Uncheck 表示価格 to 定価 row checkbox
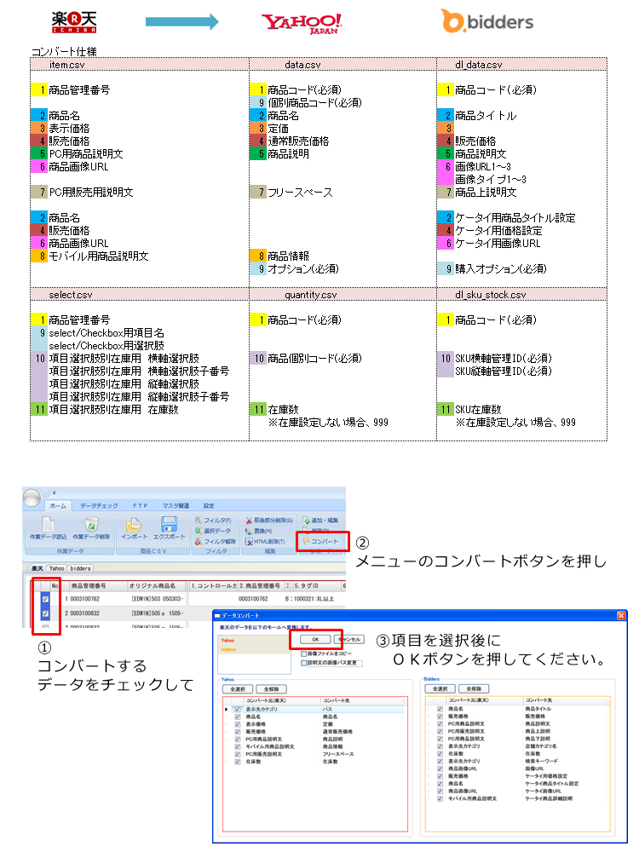Screen dimensions: 639x852 238,724
